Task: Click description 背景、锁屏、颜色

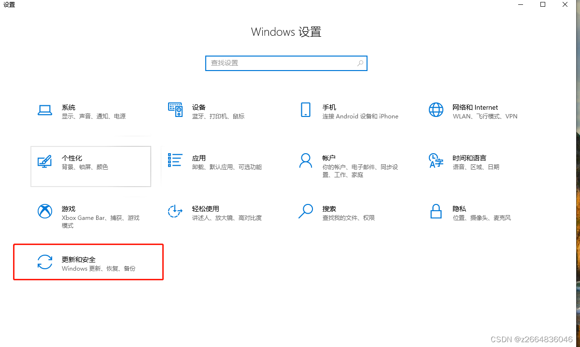Action: pos(85,167)
